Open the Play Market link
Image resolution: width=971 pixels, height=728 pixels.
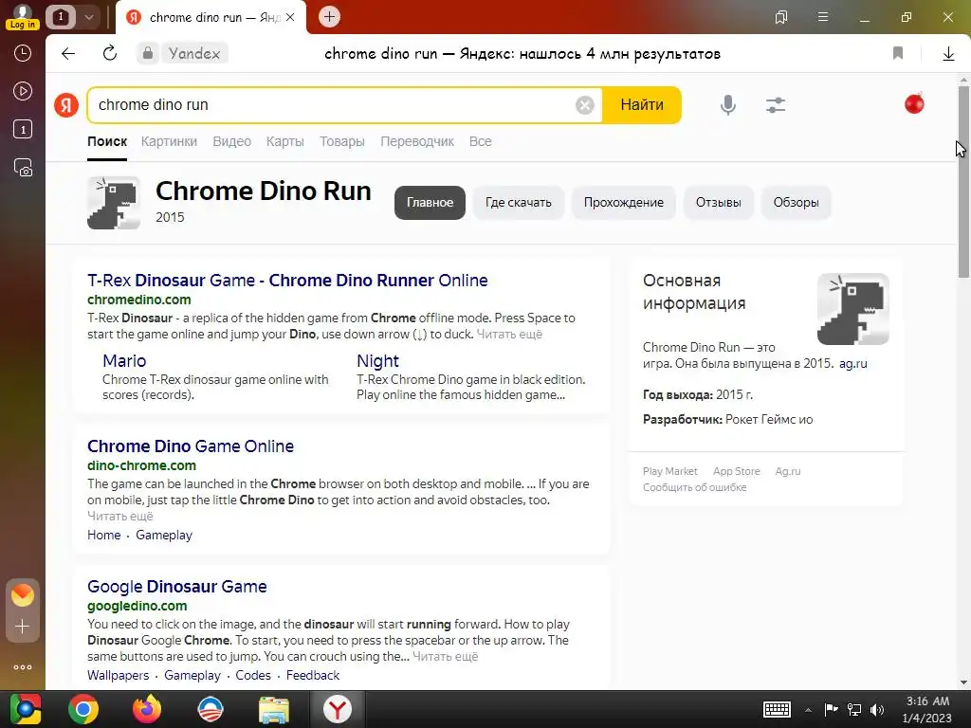click(x=670, y=471)
